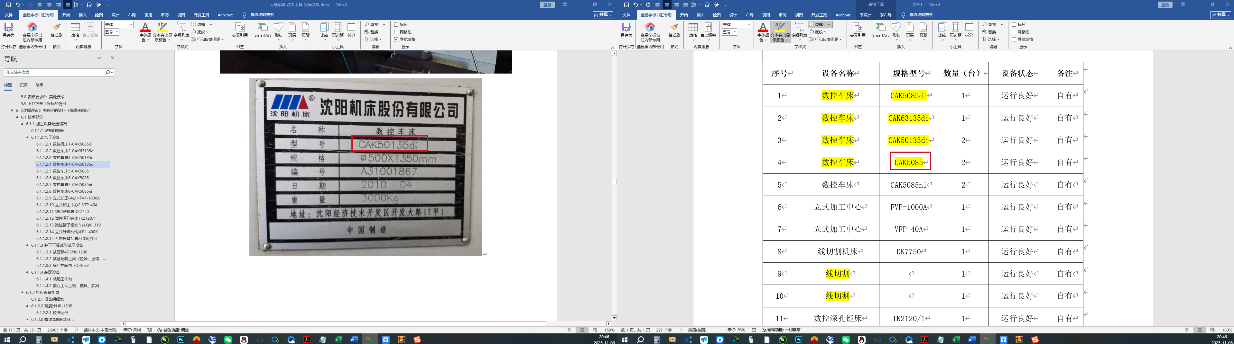This screenshot has height=344, width=1234.
Task: Insert SmartArt in right window
Action: 880,30
